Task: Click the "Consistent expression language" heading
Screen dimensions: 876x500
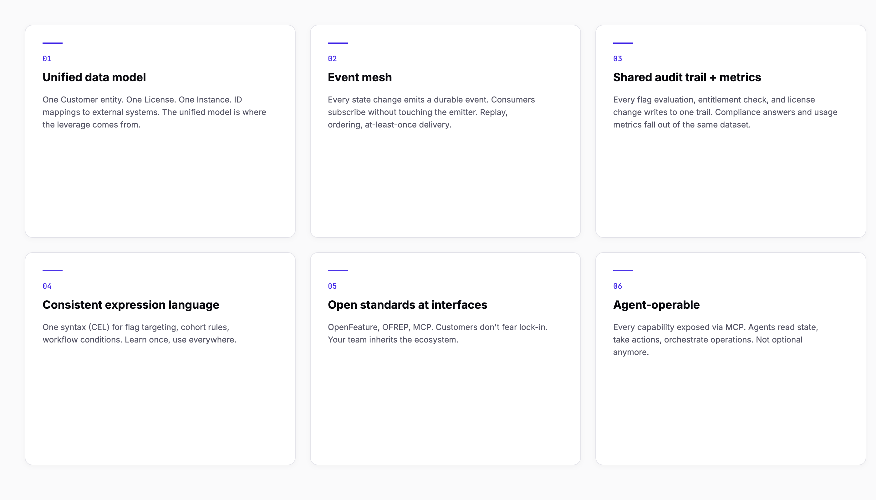Action: click(x=131, y=305)
